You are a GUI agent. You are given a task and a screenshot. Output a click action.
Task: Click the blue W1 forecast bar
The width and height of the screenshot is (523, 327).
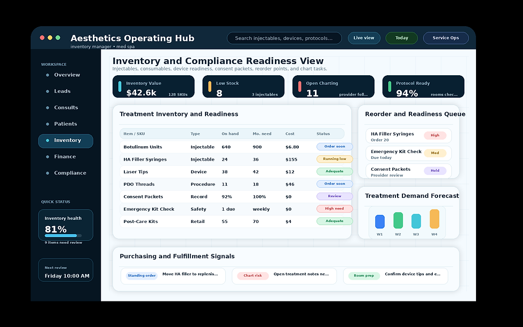tap(380, 222)
